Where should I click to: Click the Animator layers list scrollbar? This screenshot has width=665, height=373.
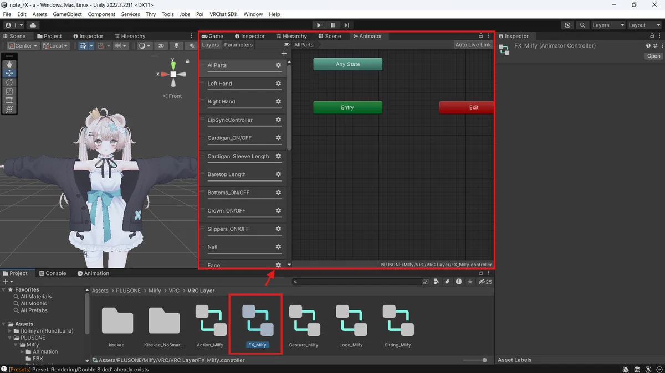click(289, 107)
